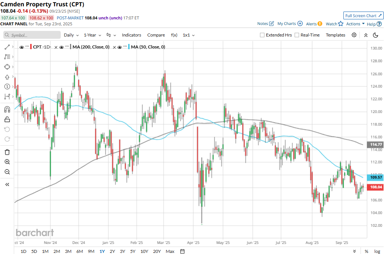Click the red CPT series color swatch
The image size is (384, 254).
[x=31, y=47]
